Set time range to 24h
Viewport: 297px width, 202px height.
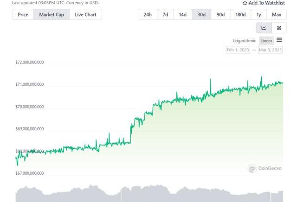click(x=148, y=14)
